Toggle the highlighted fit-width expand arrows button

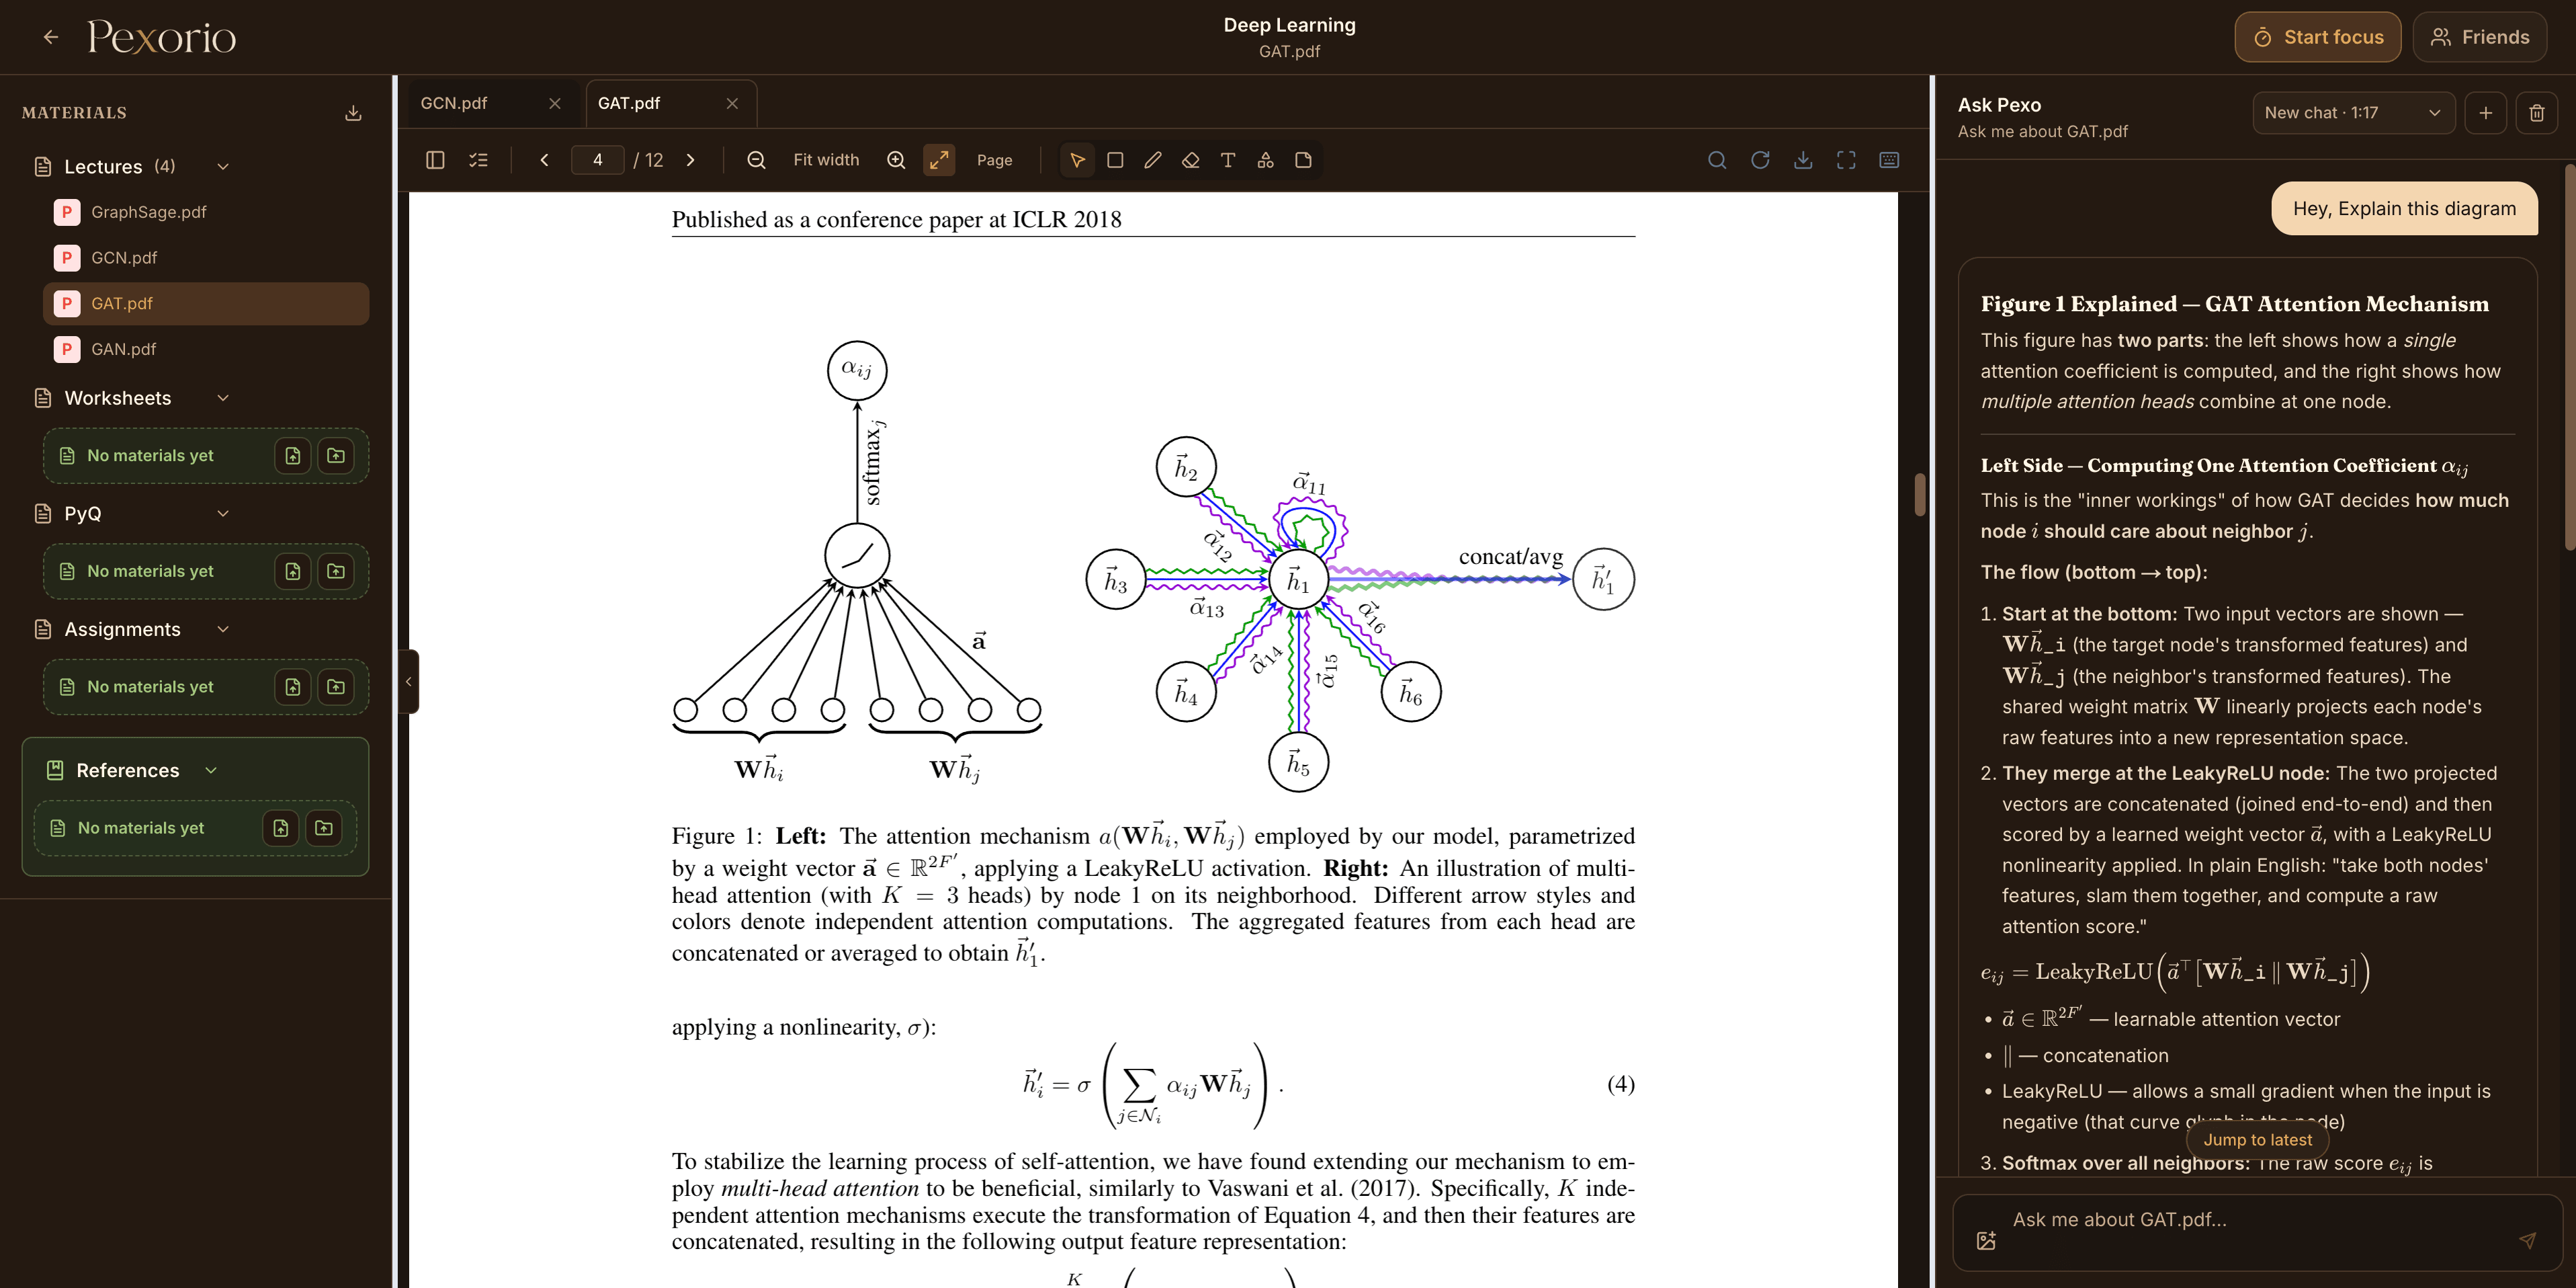tap(939, 160)
